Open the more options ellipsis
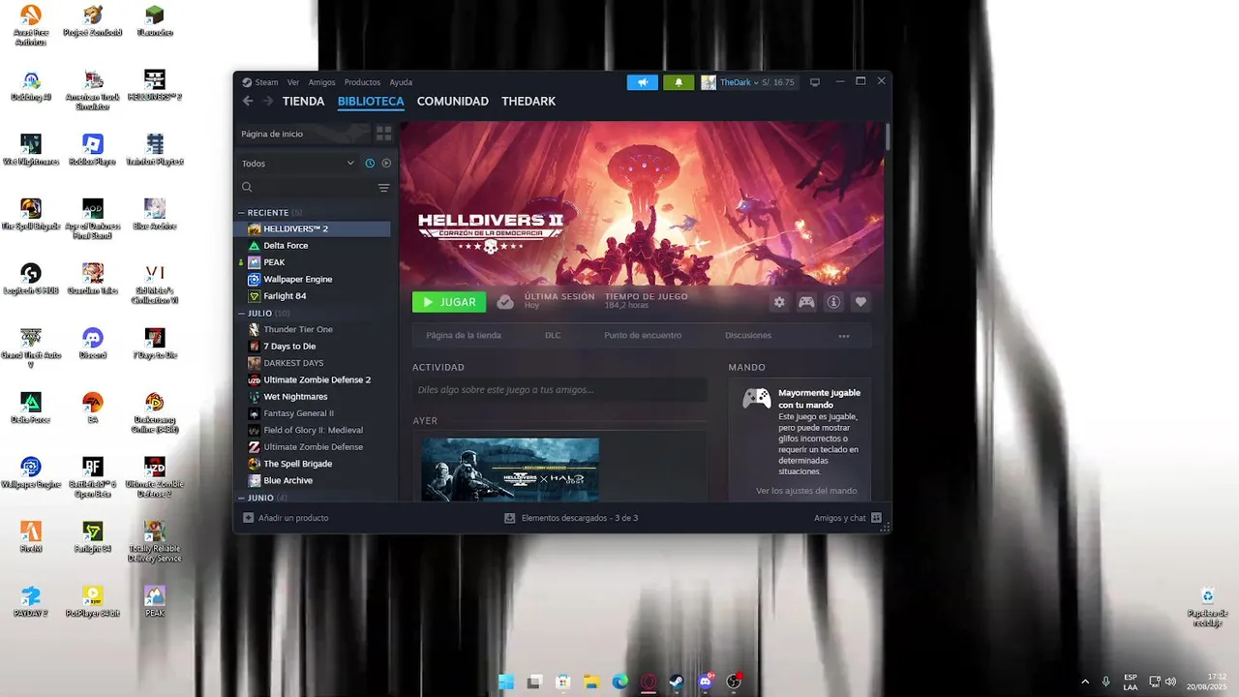This screenshot has width=1239, height=697. pyautogui.click(x=844, y=336)
